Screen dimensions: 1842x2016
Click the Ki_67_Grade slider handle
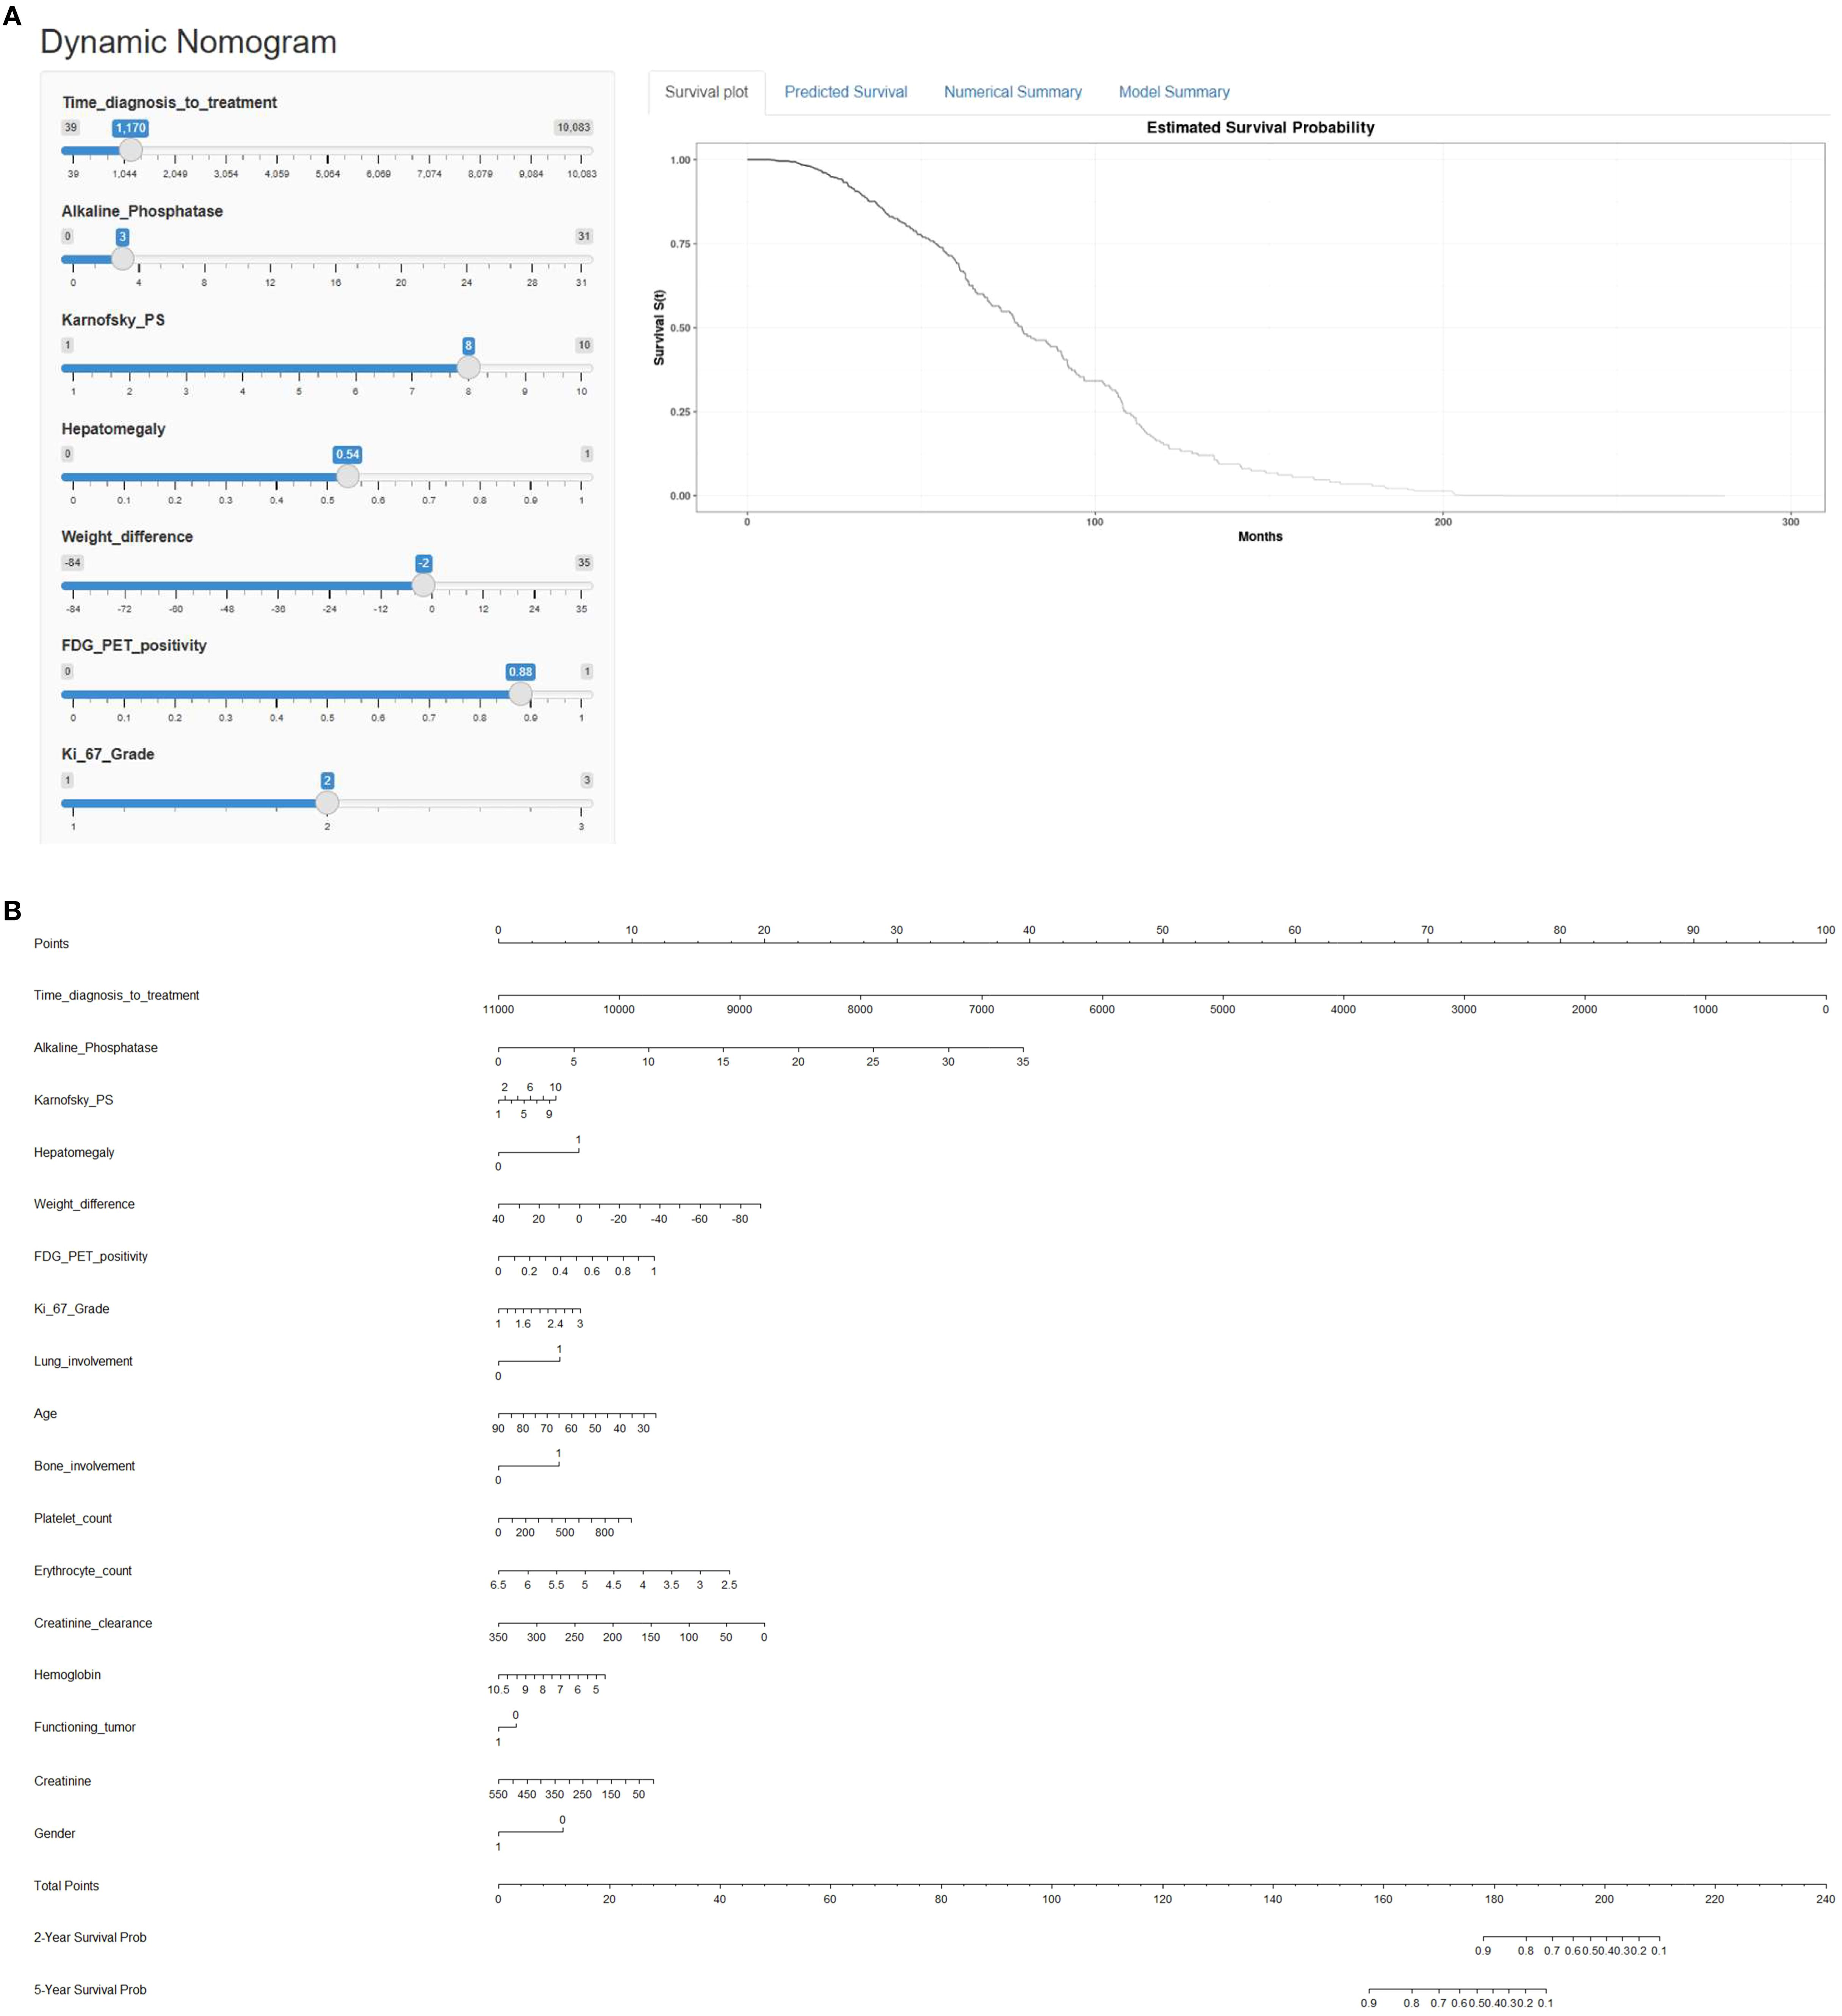click(x=327, y=803)
